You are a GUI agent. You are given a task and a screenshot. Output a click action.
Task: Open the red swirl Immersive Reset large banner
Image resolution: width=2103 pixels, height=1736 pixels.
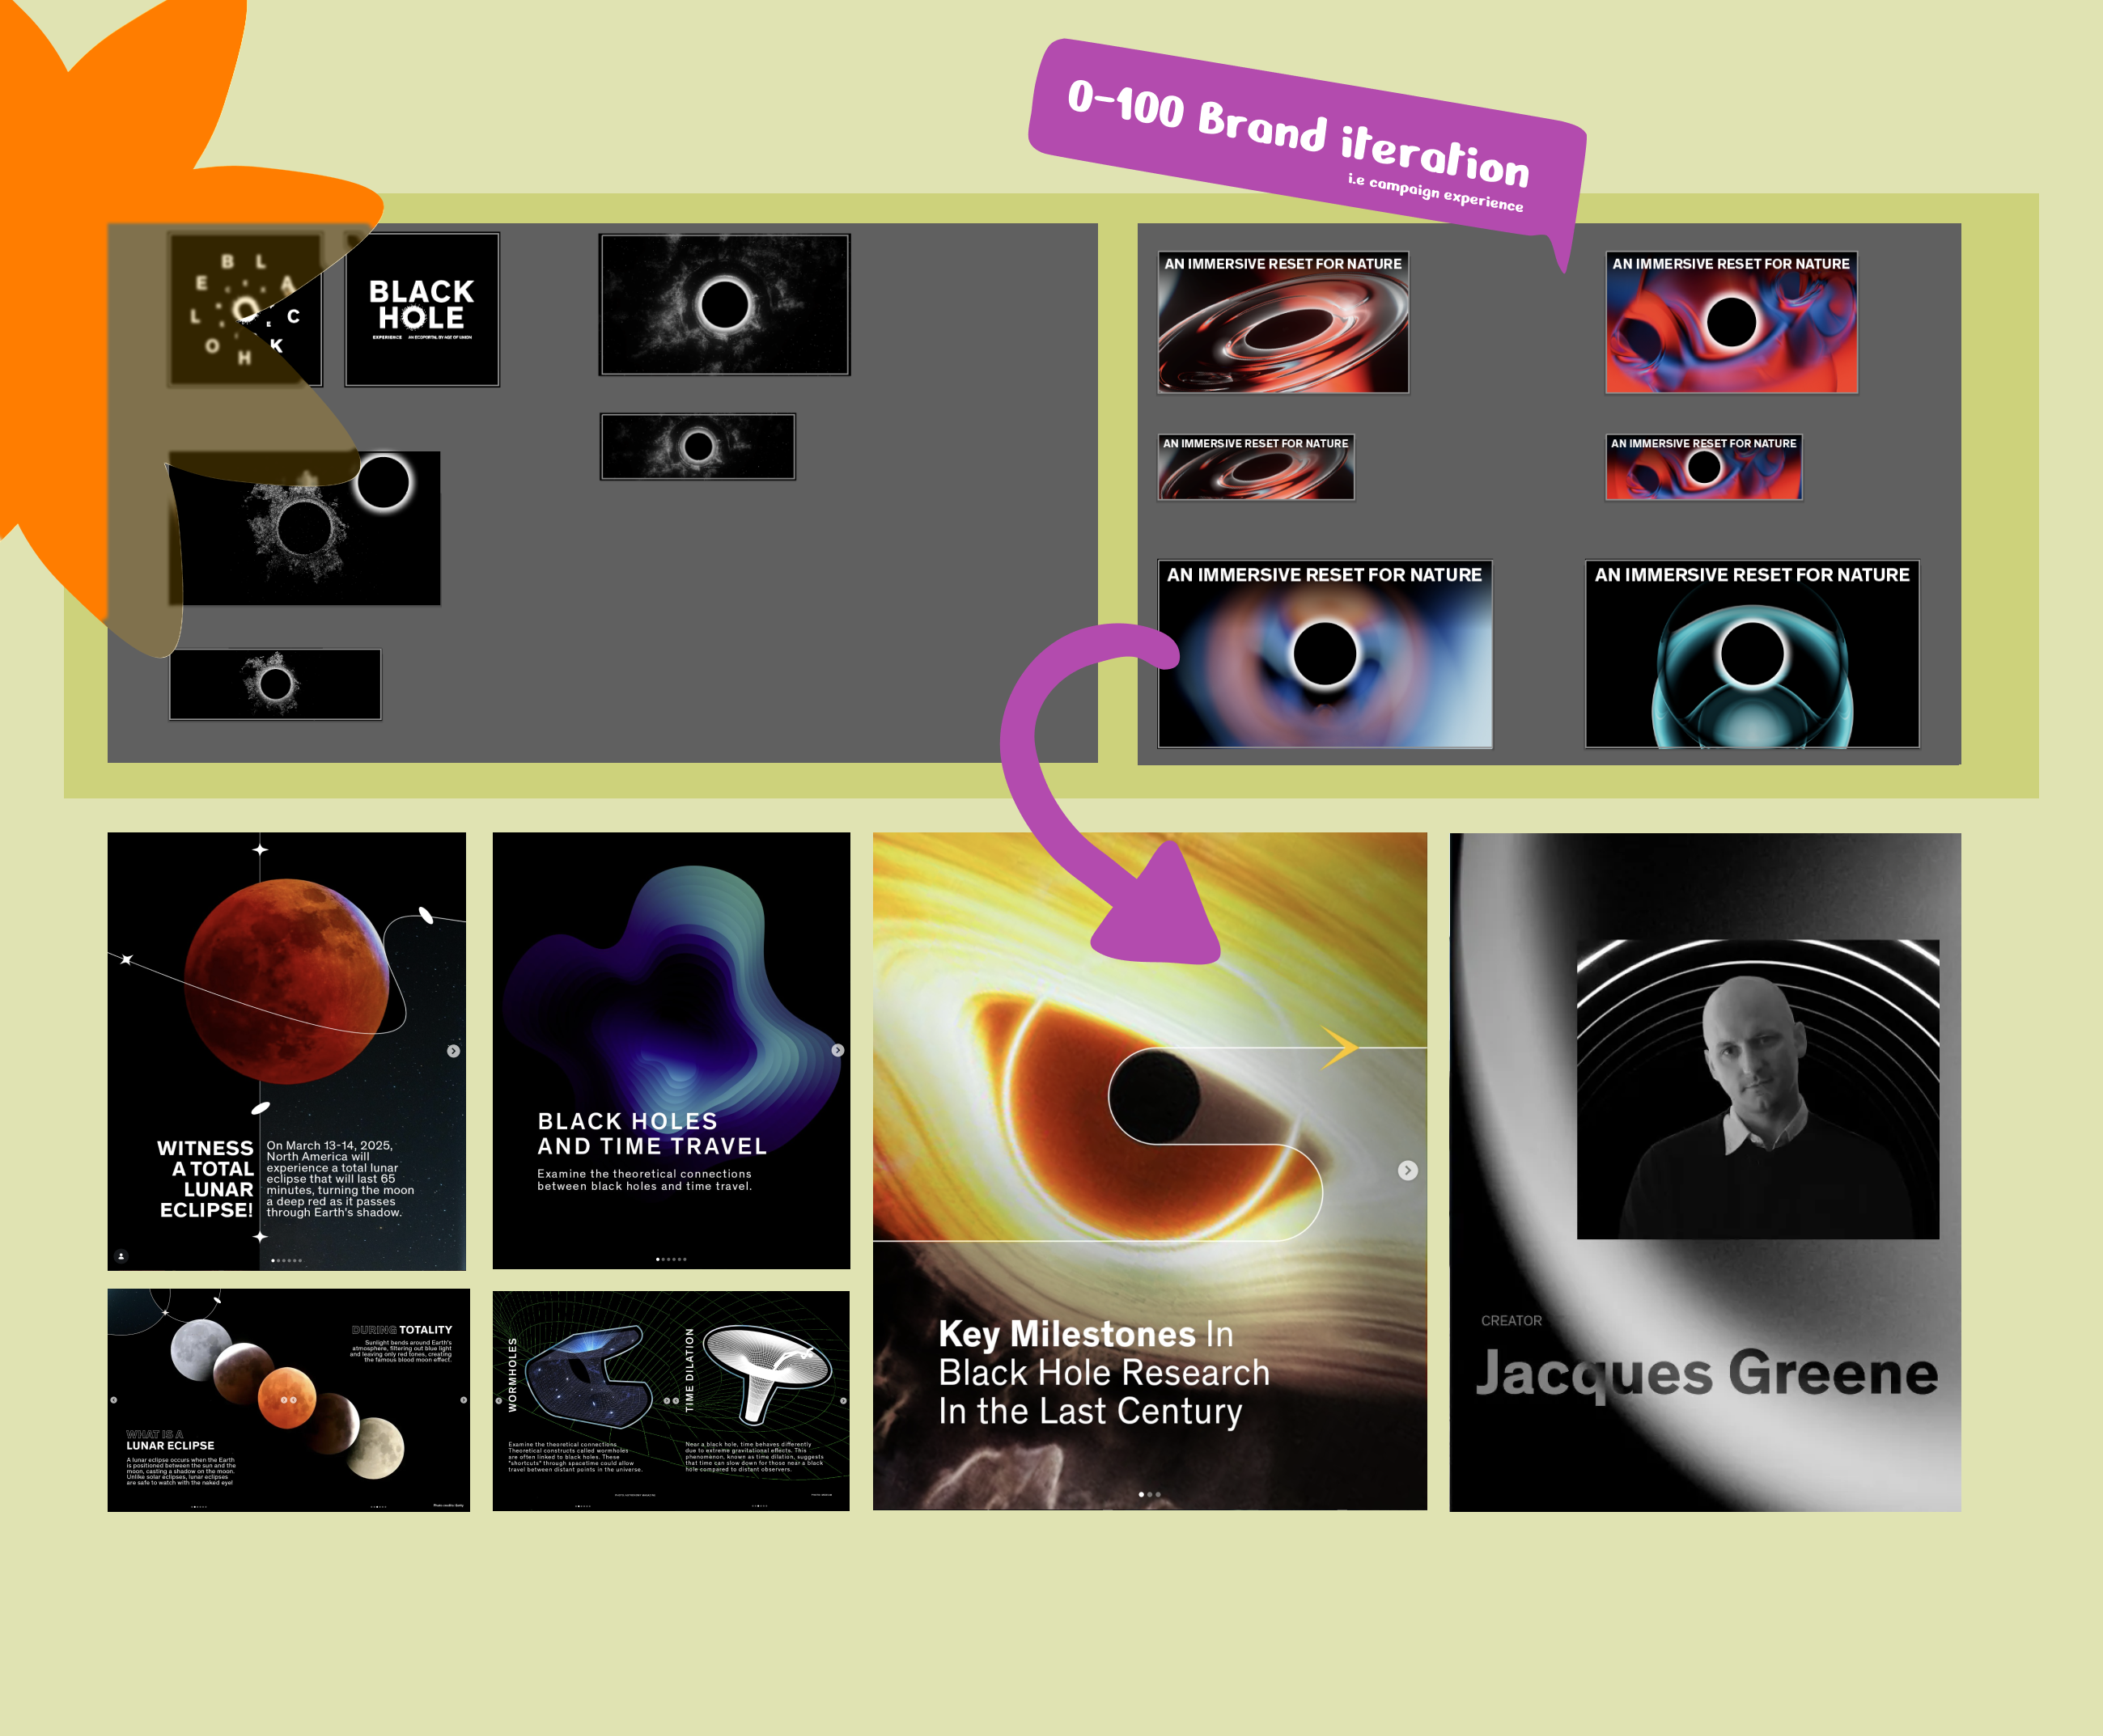pos(1283,322)
